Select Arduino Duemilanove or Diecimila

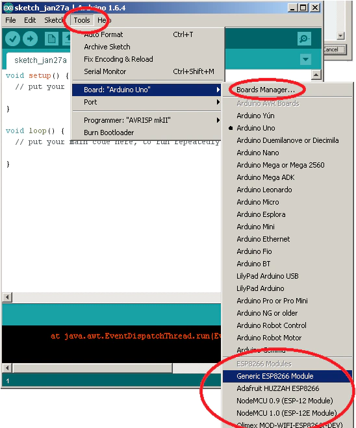pyautogui.click(x=288, y=140)
